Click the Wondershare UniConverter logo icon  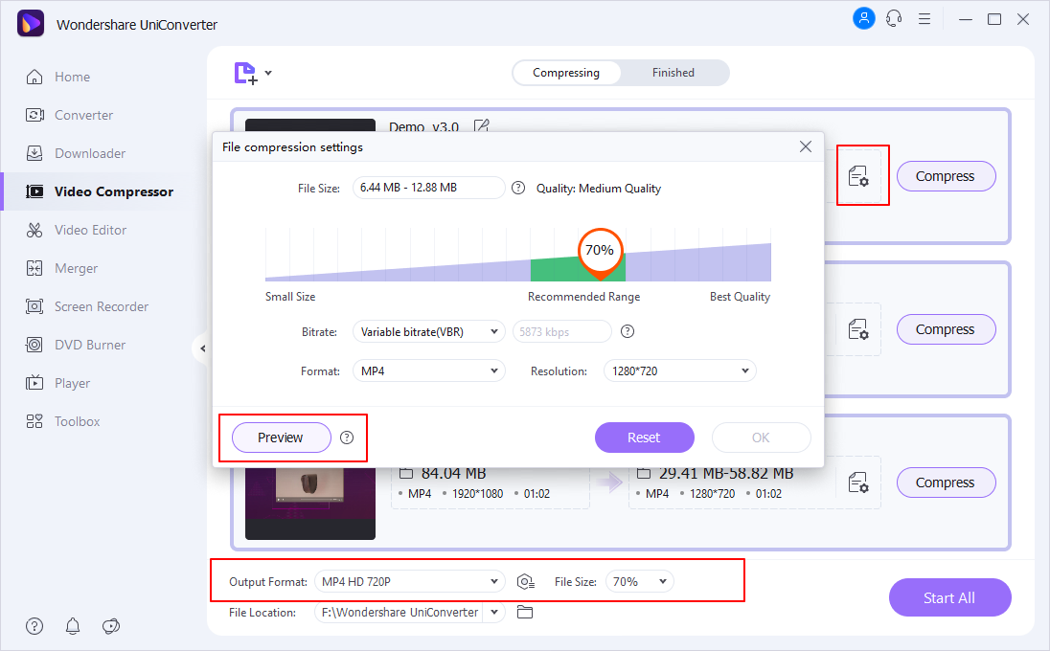(x=30, y=23)
